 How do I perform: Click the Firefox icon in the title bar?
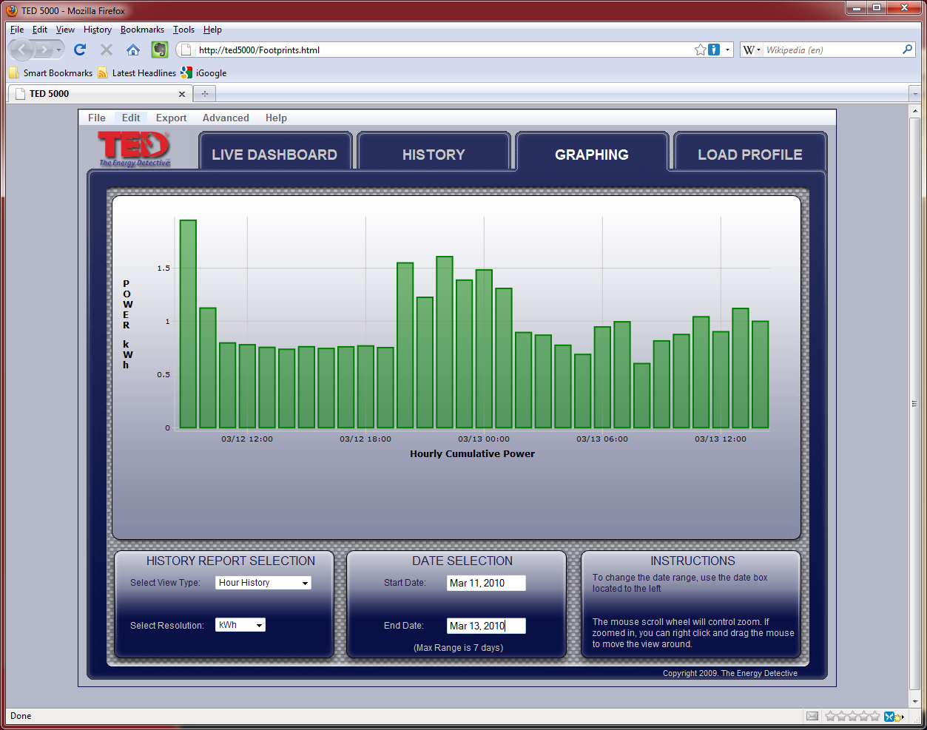(x=12, y=10)
